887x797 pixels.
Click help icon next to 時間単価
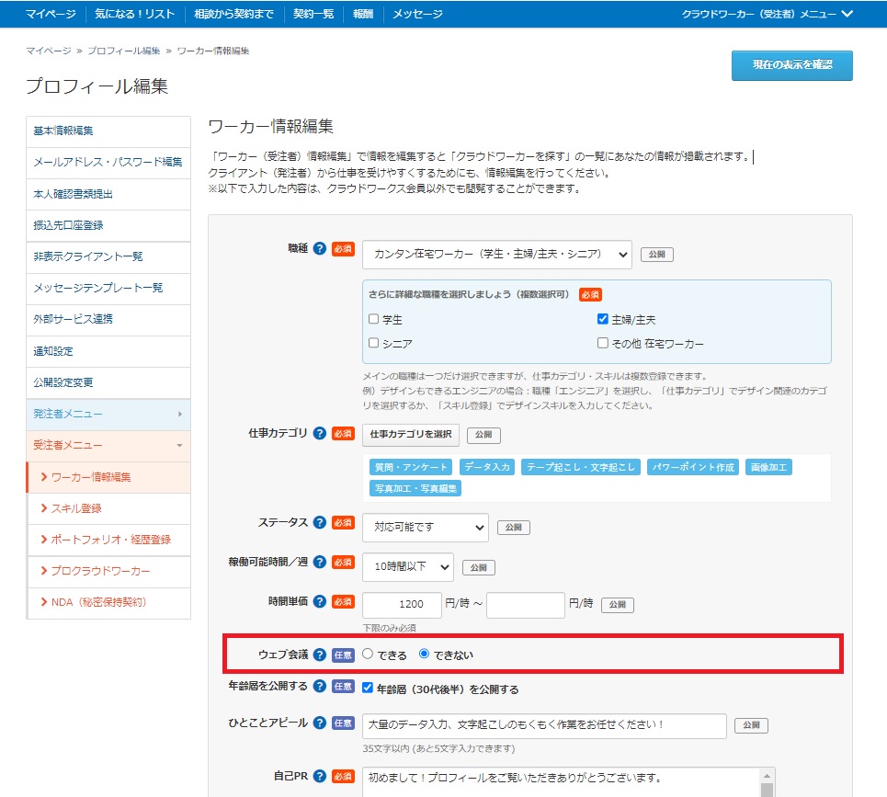320,601
